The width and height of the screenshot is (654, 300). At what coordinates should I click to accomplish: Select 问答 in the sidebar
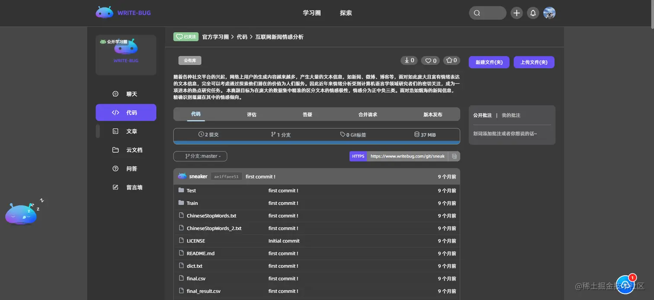pos(126,169)
